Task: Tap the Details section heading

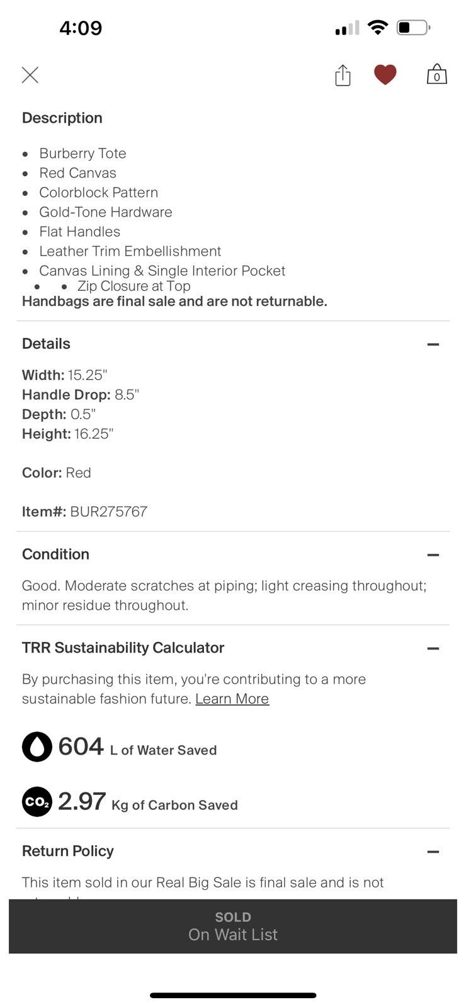Action: click(47, 344)
